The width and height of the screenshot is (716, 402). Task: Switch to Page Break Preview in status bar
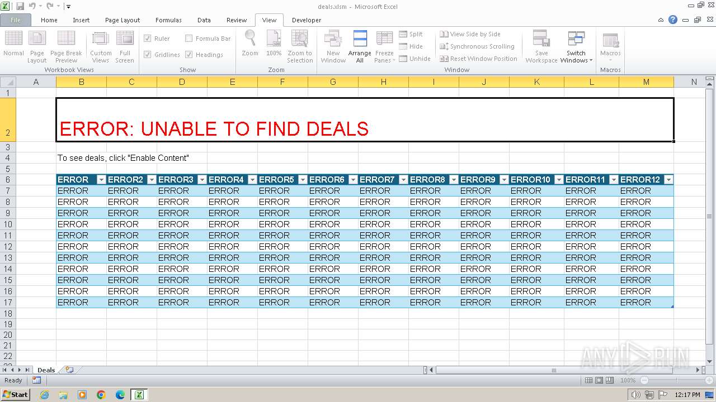point(609,380)
